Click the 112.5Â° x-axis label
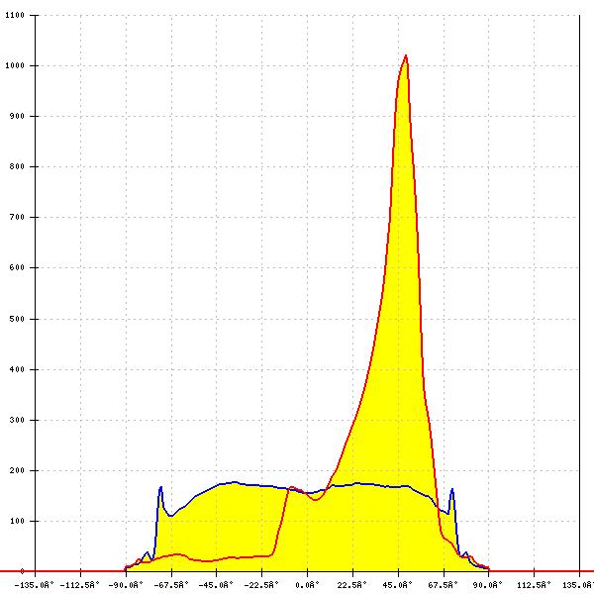 (534, 585)
